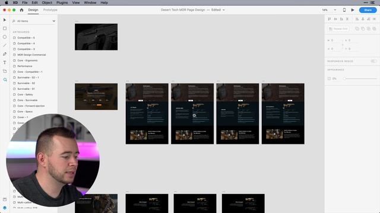Select the Line tool
The width and height of the screenshot is (380, 213).
tap(5, 46)
